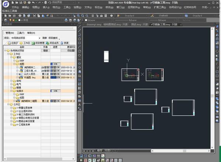Click the Table Style icon beside Standard

tap(186, 16)
